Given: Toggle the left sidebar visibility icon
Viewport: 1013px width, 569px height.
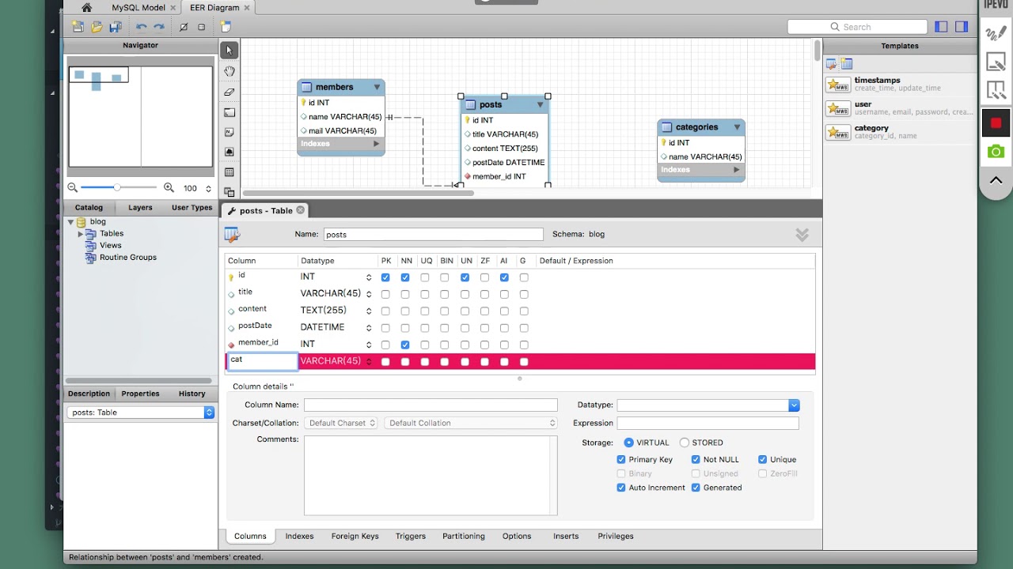Looking at the screenshot, I should [941, 27].
